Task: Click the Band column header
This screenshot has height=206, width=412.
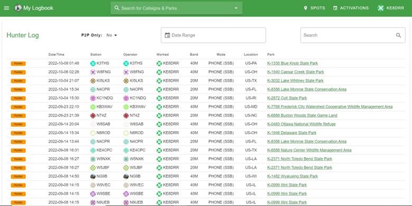Action: (194, 54)
